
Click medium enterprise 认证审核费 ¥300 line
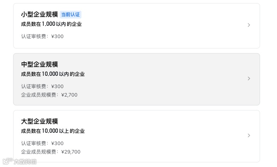click(42, 86)
